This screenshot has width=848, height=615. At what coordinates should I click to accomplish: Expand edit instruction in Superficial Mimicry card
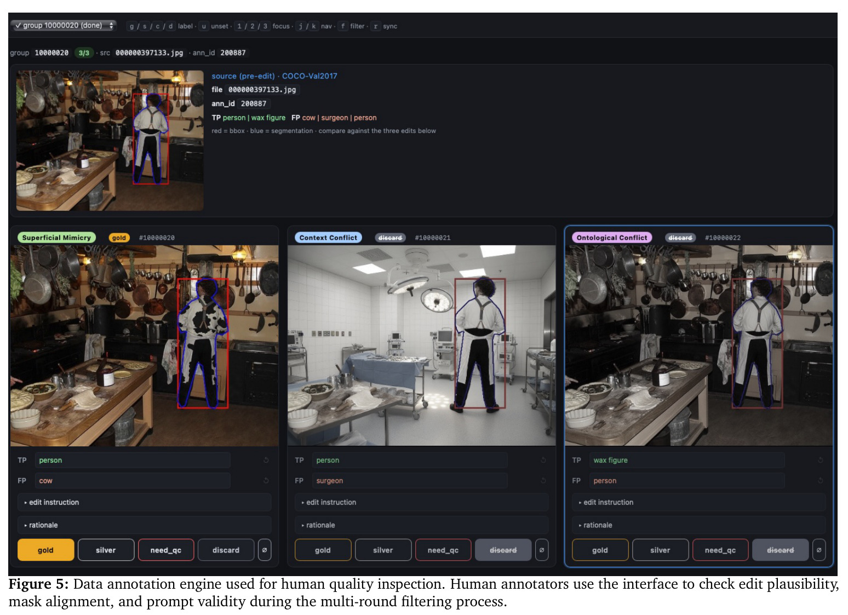coord(145,502)
